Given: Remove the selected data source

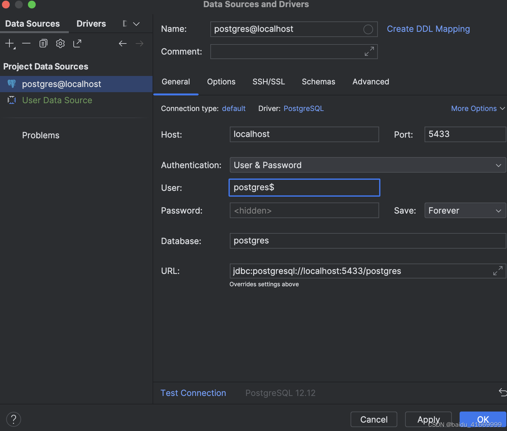Looking at the screenshot, I should click(26, 43).
